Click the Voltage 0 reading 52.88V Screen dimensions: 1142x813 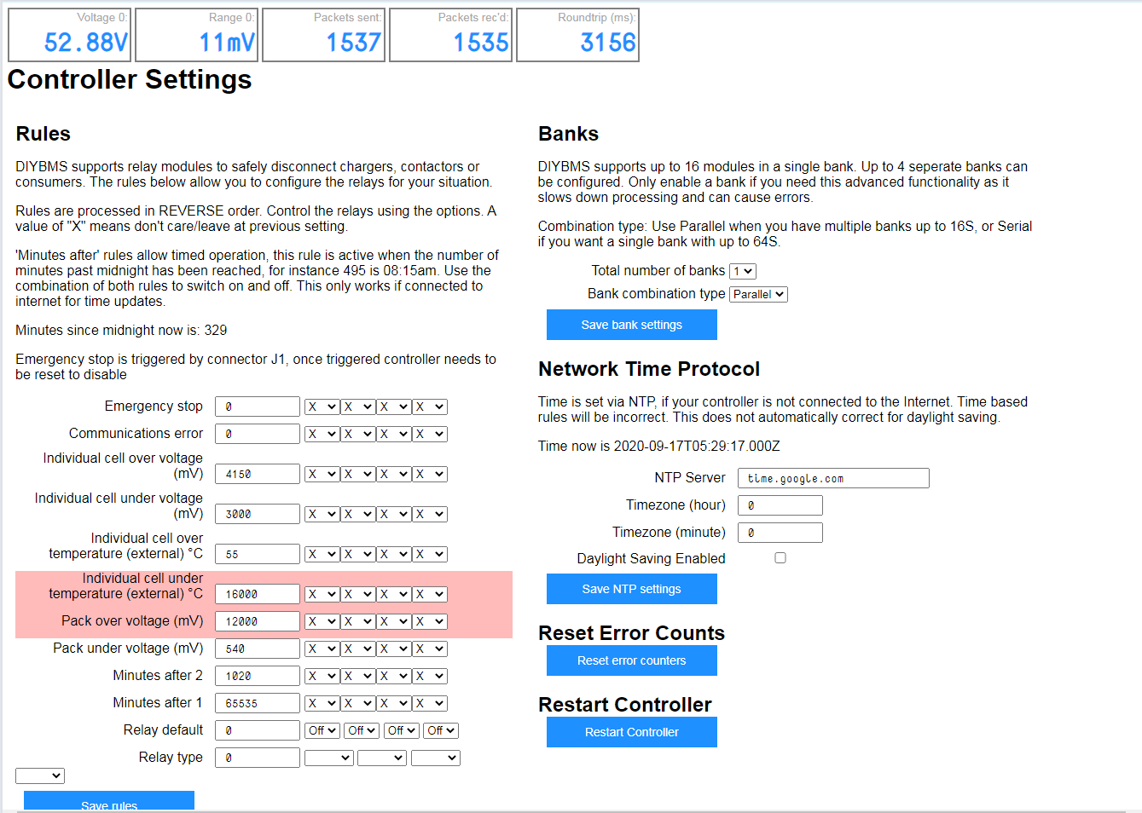pyautogui.click(x=85, y=43)
